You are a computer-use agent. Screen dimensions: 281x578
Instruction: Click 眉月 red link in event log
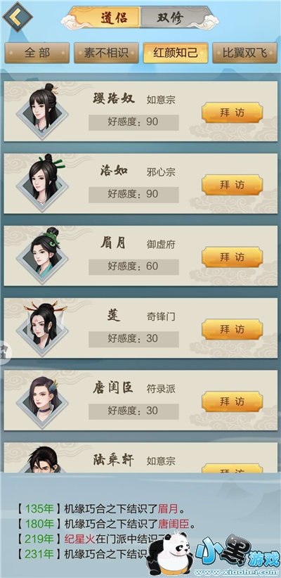(x=168, y=509)
